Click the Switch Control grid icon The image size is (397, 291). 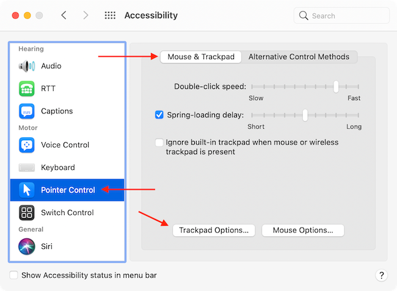[27, 212]
